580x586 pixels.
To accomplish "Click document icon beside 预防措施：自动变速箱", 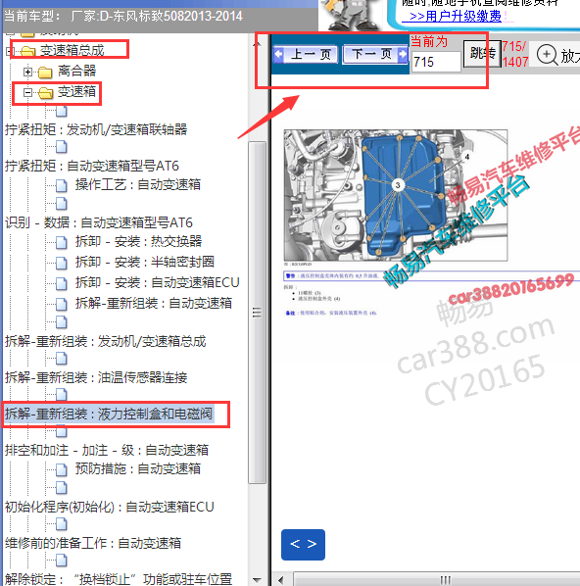I will tap(62, 469).
